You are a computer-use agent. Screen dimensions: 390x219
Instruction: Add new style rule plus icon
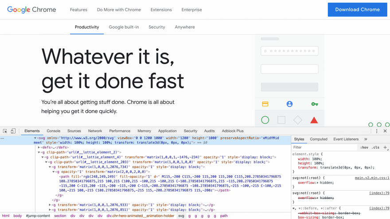(x=385, y=147)
